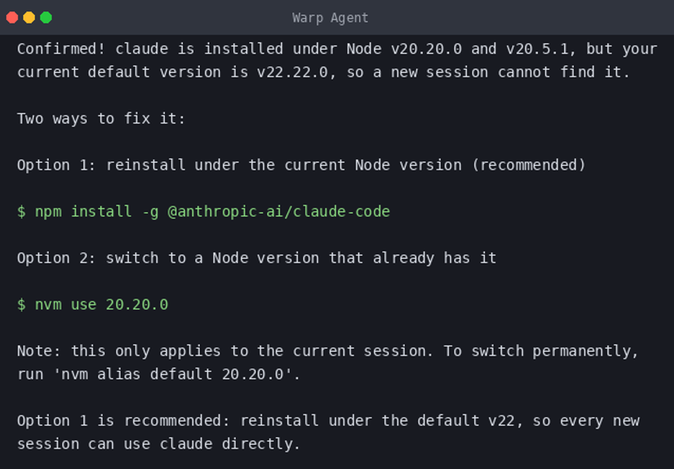Click the @anthropic-ai/claude-code package name

pyautogui.click(x=279, y=212)
